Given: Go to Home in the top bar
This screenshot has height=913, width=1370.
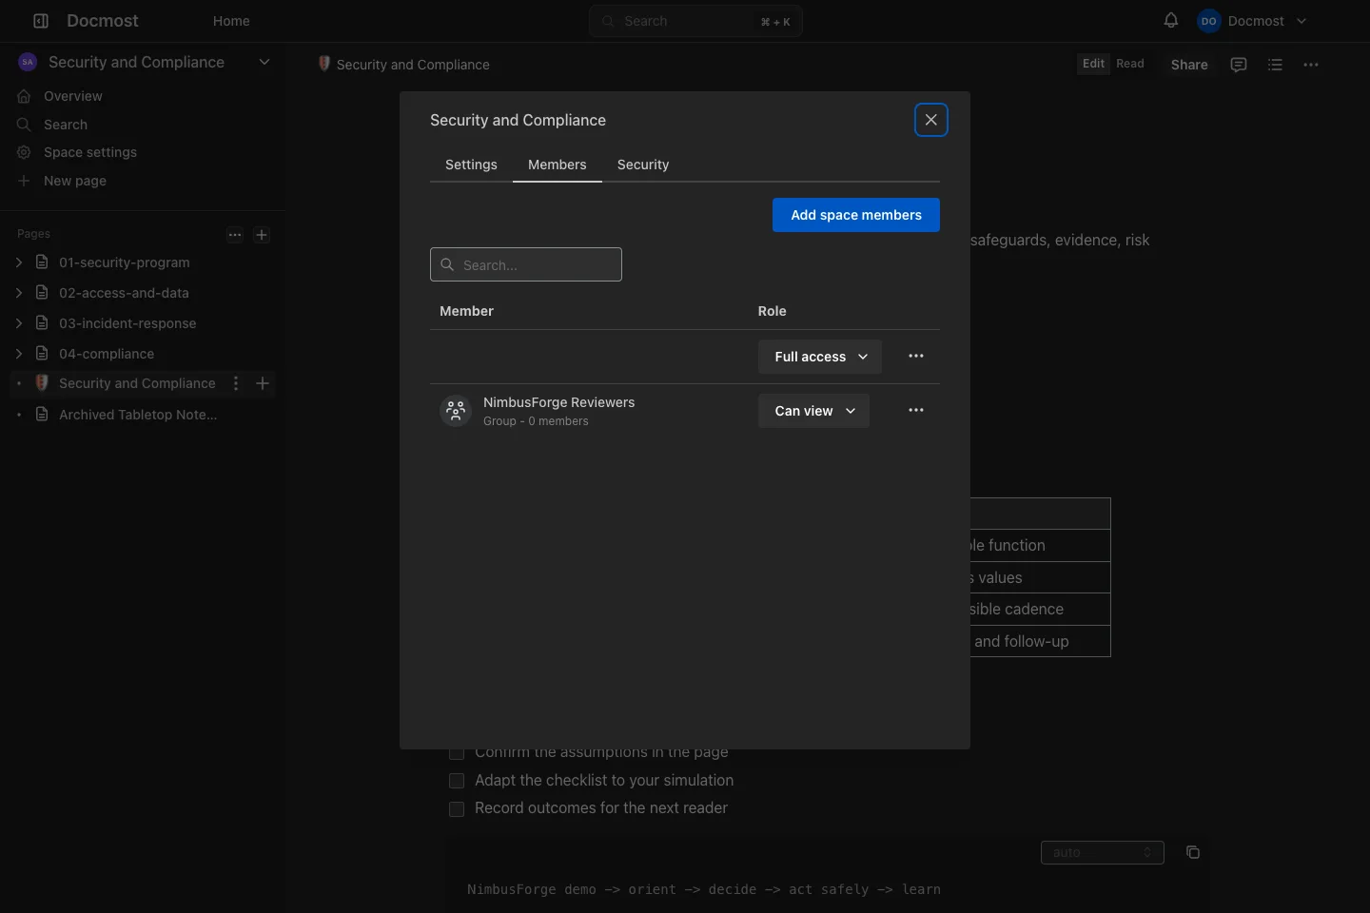Looking at the screenshot, I should click(x=231, y=21).
